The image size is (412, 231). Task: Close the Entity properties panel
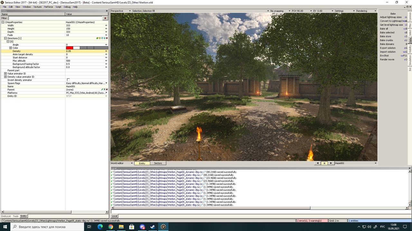click(107, 11)
